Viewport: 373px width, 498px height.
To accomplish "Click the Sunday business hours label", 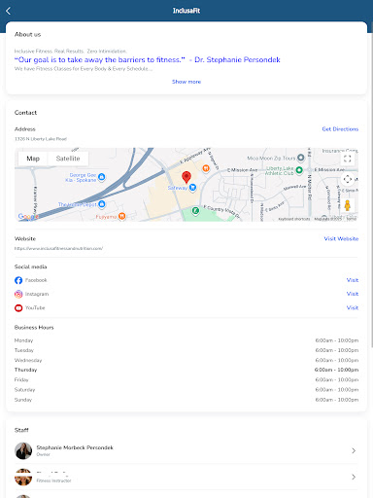I will tap(23, 400).
